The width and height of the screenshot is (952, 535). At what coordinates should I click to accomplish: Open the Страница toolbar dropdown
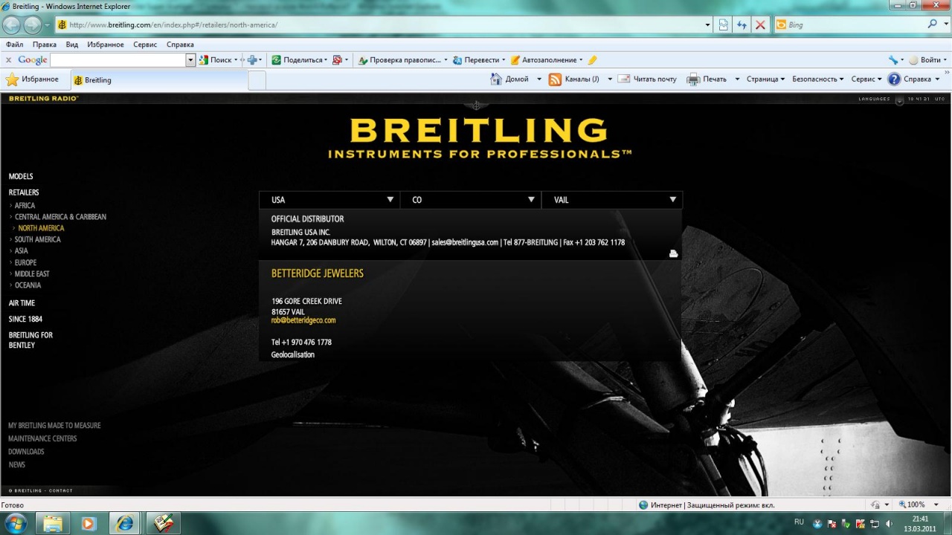(765, 80)
